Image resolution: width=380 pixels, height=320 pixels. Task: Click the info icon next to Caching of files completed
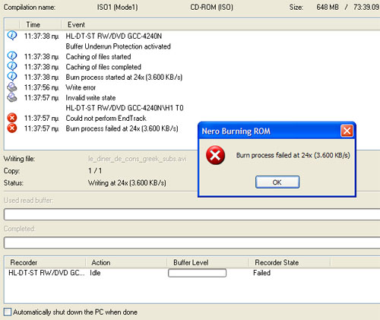point(12,66)
